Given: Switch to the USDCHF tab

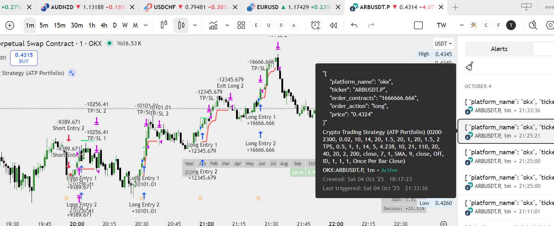Looking at the screenshot, I should coord(190,7).
